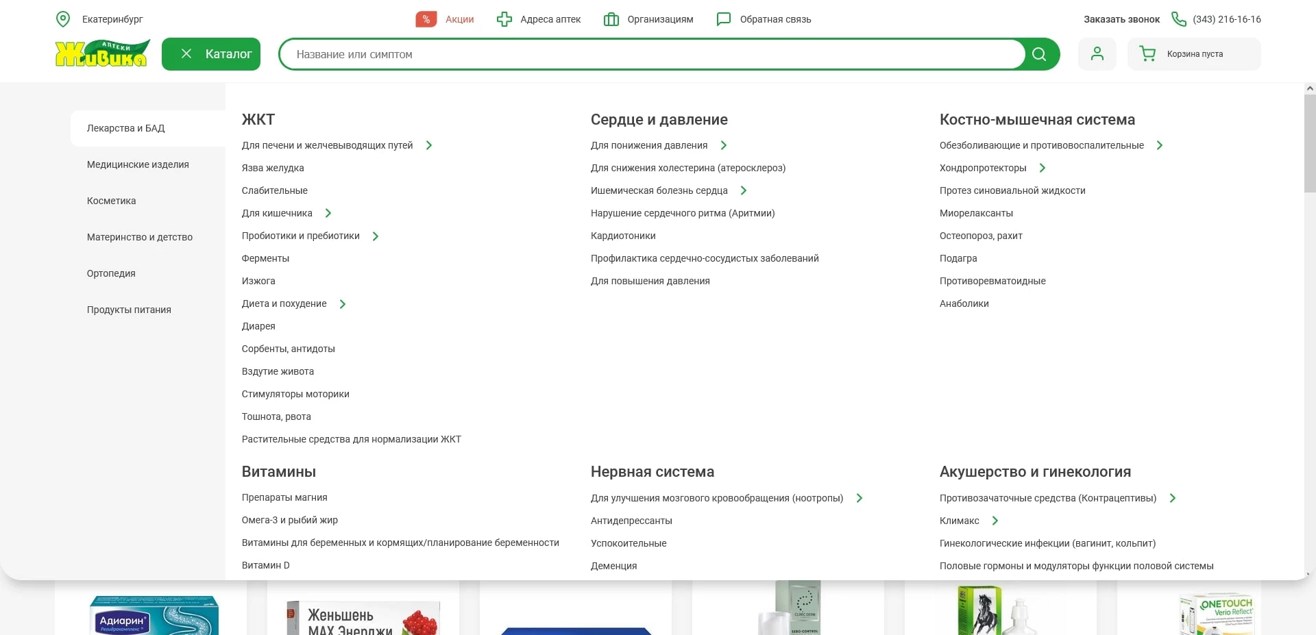The image size is (1316, 635).
Task: Switch to the Косметика category
Action: [112, 201]
